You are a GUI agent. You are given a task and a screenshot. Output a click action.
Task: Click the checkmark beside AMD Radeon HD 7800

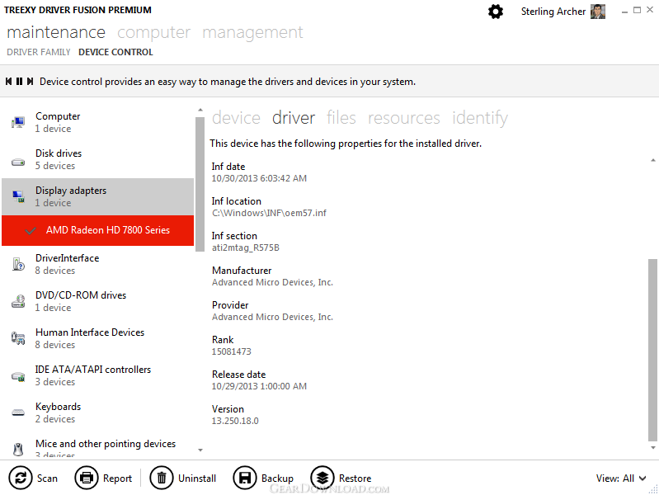pos(31,230)
